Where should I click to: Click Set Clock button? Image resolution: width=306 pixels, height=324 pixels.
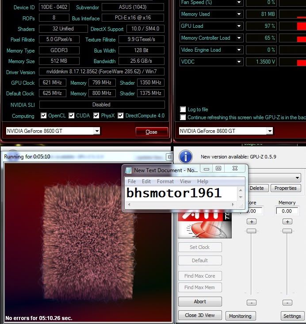point(200,247)
